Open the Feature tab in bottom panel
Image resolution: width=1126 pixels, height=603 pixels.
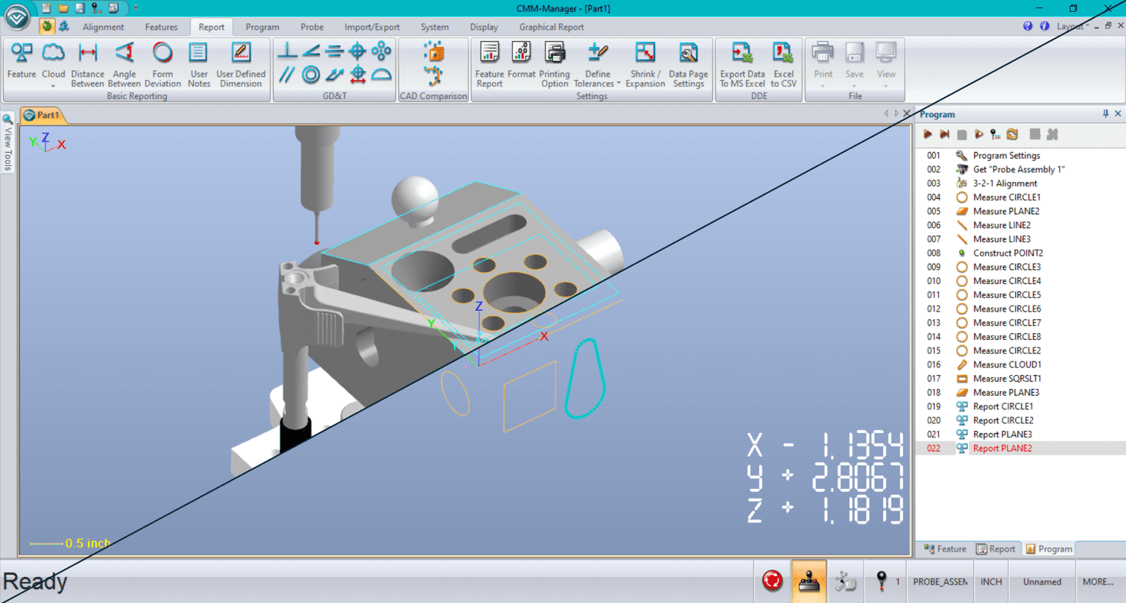coord(945,549)
